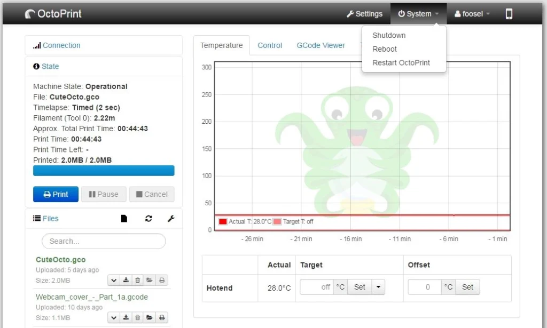Switch to the Temperature tab
This screenshot has width=547, height=328.
coord(222,45)
